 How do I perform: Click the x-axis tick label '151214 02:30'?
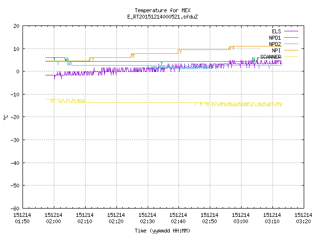(x=147, y=218)
